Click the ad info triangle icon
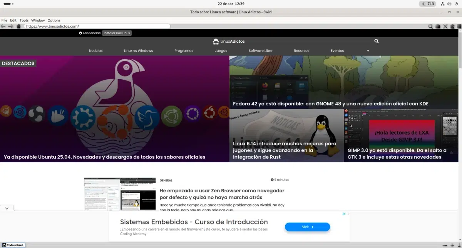 [x=344, y=214]
